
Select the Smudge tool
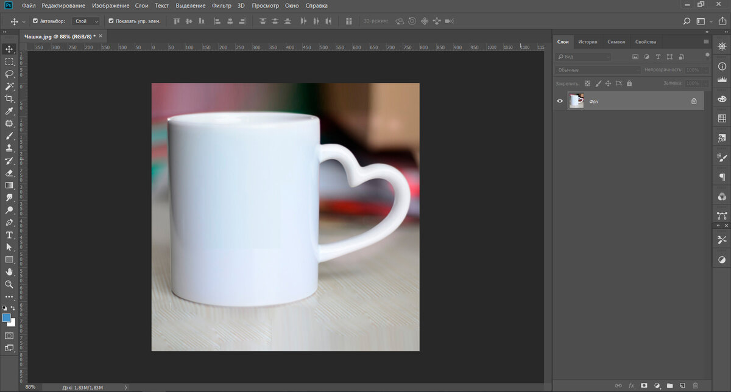click(9, 198)
